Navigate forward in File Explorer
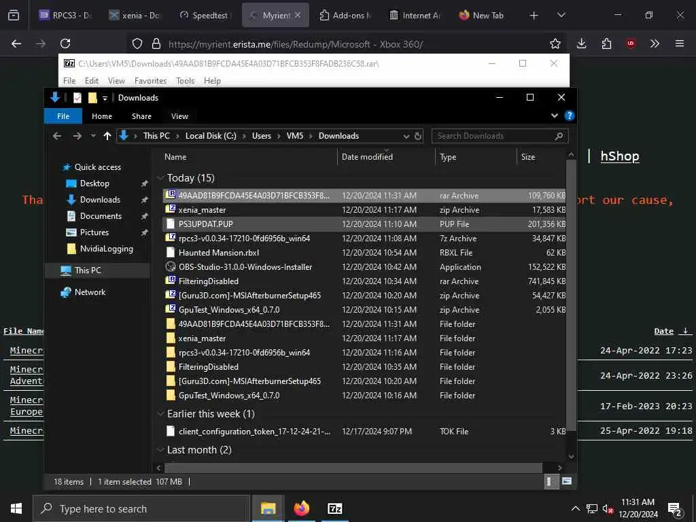The height and width of the screenshot is (522, 696). coord(77,136)
